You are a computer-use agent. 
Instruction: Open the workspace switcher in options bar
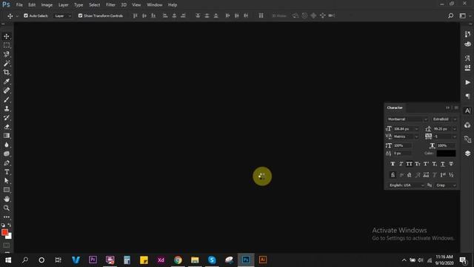pos(464,16)
